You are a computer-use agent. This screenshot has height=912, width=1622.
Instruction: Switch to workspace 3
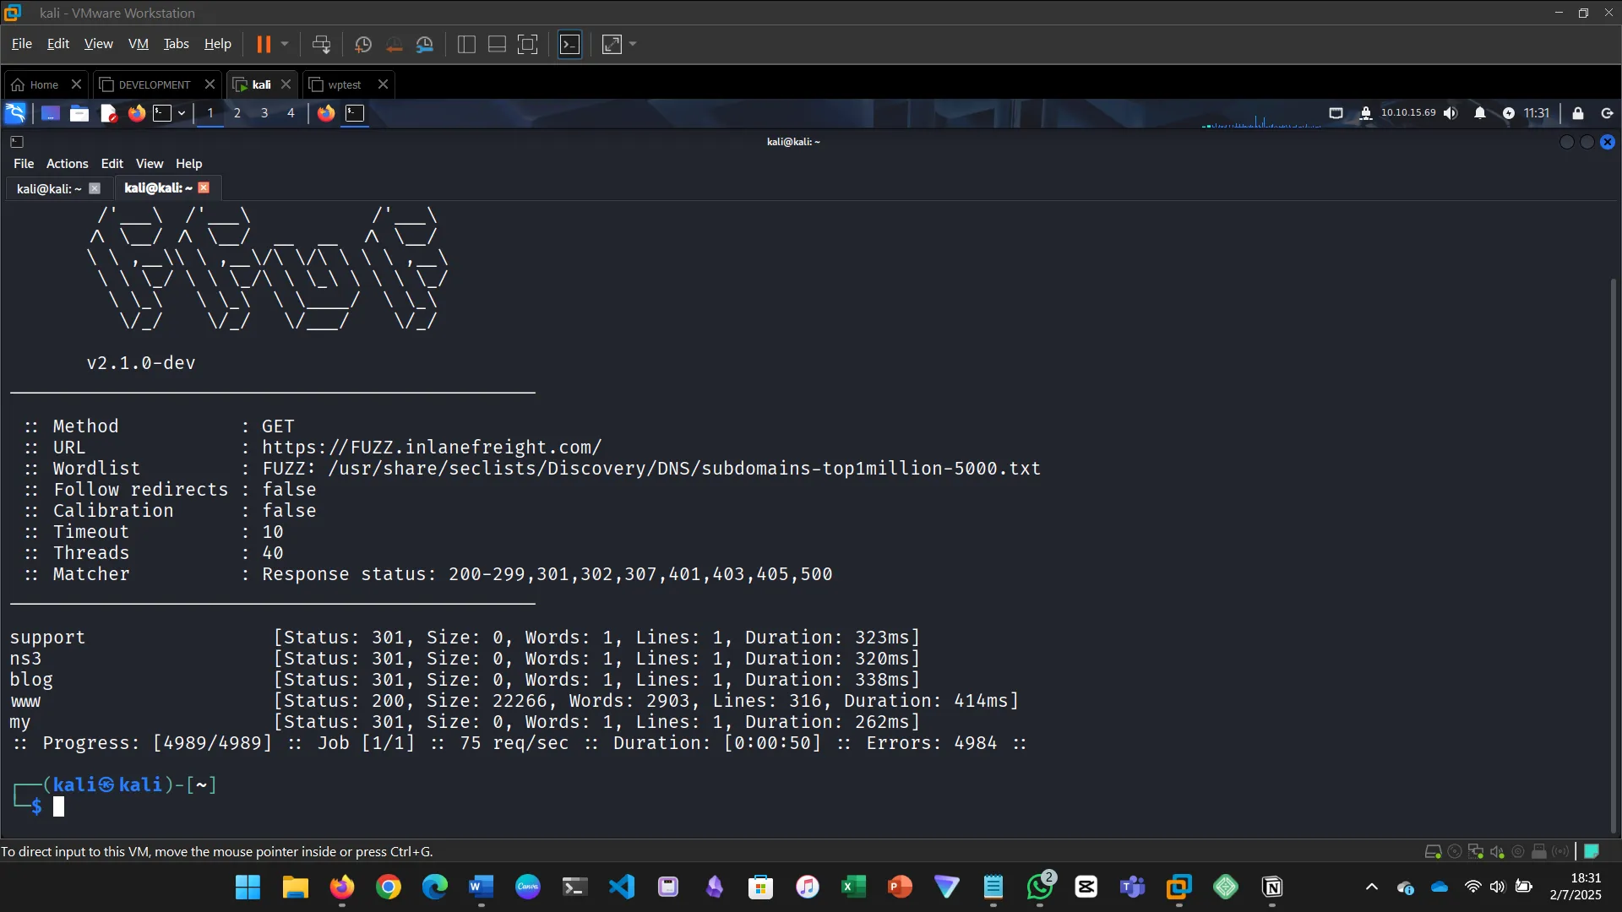[264, 112]
